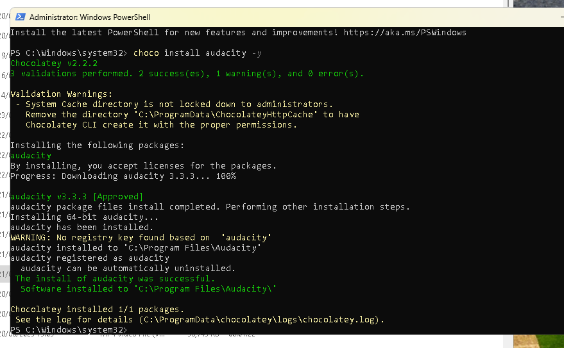Click the 'audacity v3.3.3 [Approved]' line

tap(76, 197)
